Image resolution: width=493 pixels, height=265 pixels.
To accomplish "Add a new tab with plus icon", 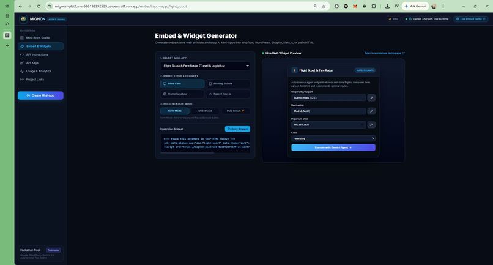I will click(7, 45).
